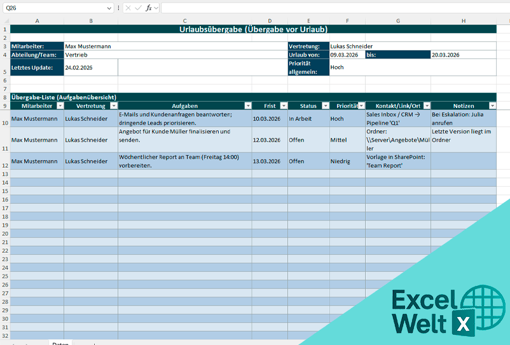This screenshot has height=345, width=510.
Task: Open the Kontakt/Link/Ort filter dropdown
Action: 427,105
